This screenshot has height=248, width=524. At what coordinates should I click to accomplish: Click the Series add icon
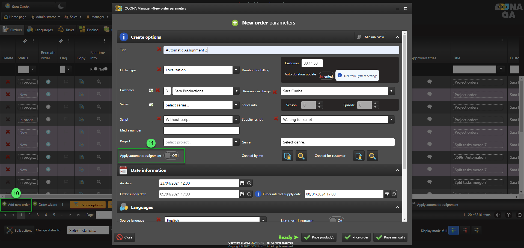(151, 105)
